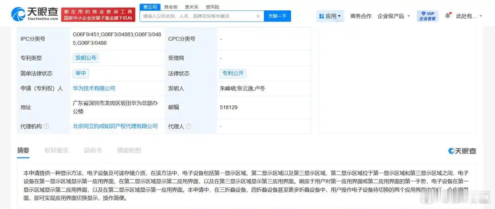Open the help icon beside 代理人

[189, 126]
